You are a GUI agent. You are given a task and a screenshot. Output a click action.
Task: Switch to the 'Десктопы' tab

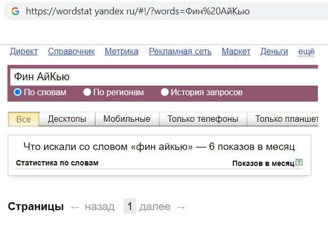click(67, 119)
